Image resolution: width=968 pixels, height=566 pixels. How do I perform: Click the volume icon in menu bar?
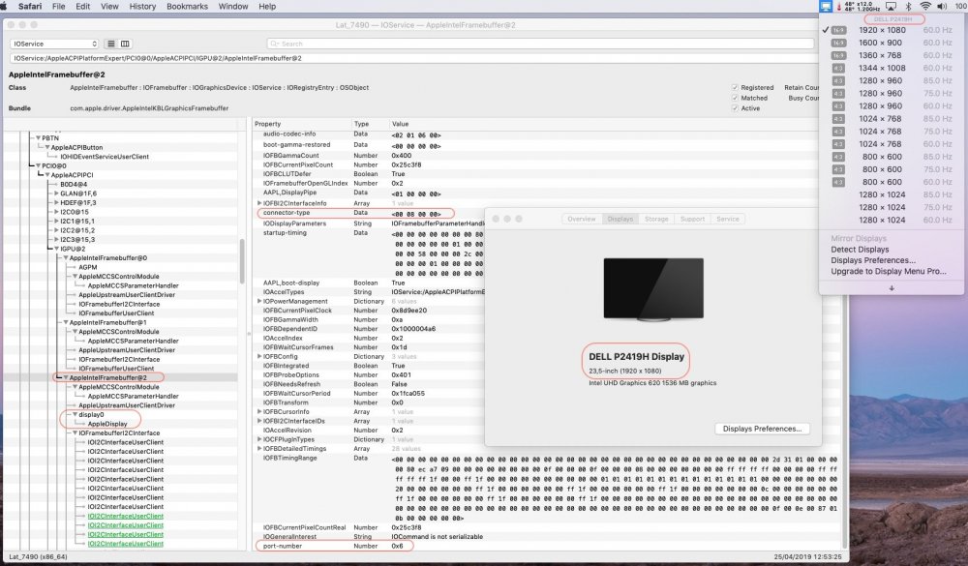pos(941,6)
